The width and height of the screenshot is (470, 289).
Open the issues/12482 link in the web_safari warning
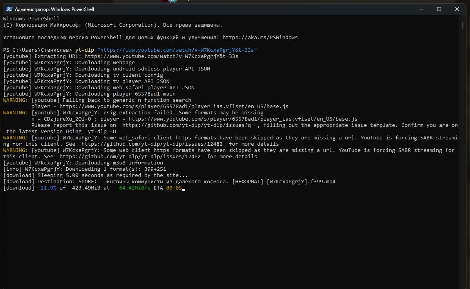[141, 144]
